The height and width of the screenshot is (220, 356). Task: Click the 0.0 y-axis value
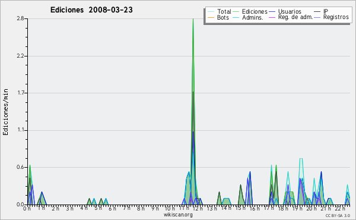(20, 205)
